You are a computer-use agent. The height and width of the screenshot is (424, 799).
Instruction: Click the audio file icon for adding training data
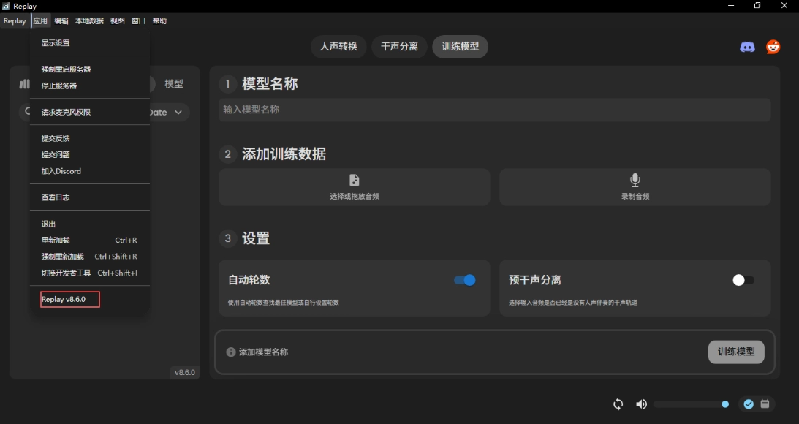pyautogui.click(x=355, y=180)
